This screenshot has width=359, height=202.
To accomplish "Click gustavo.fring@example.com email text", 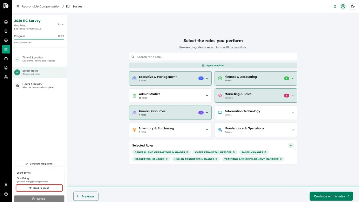I will [32, 182].
